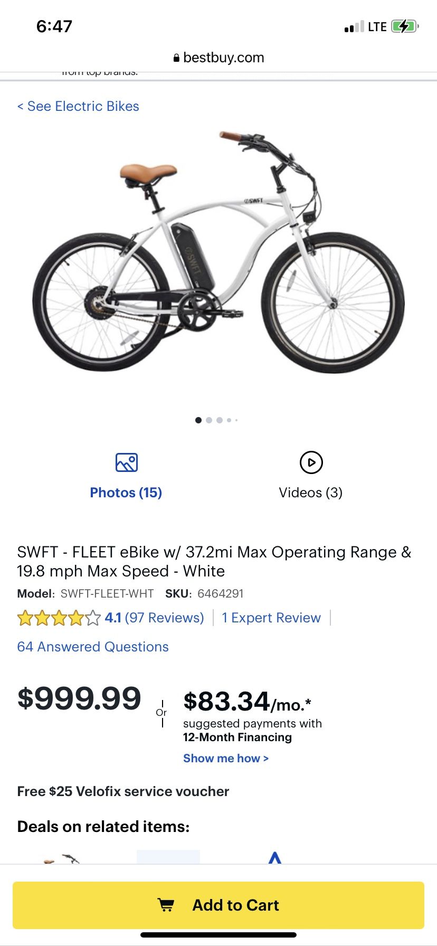Tap the bestbuy.com address bar

218,58
